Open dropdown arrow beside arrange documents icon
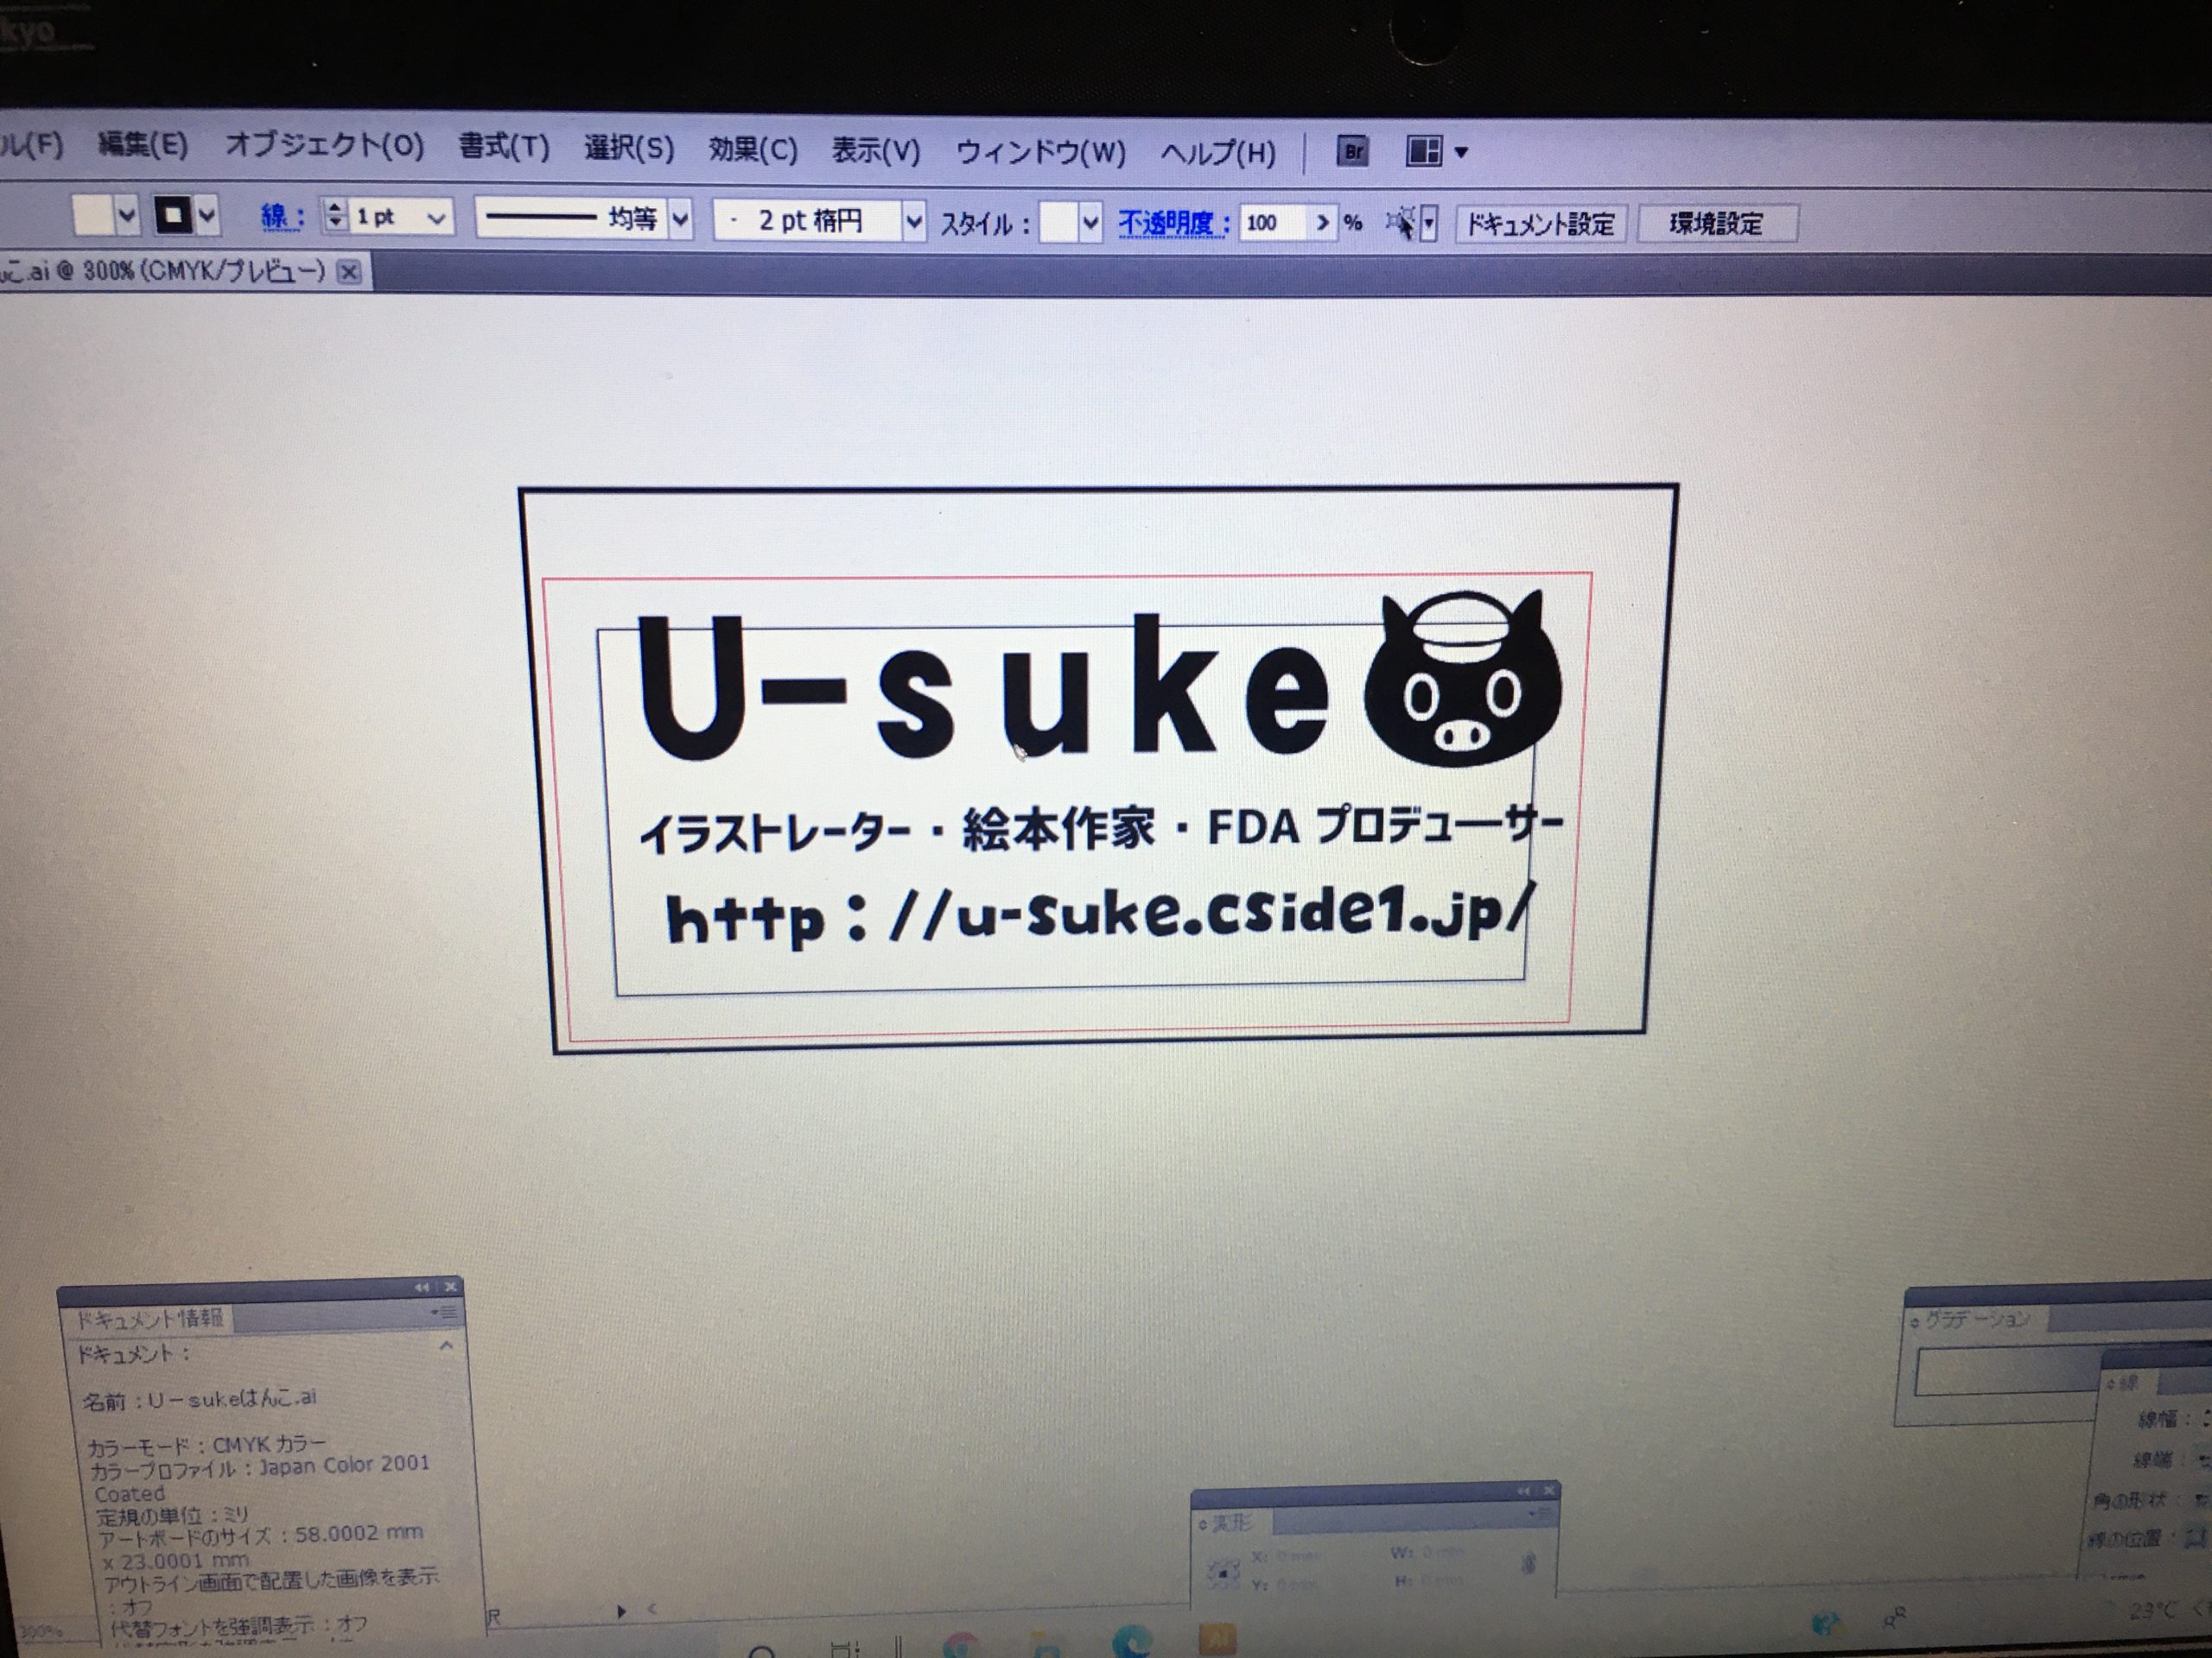The image size is (2212, 1658). click(x=1461, y=153)
